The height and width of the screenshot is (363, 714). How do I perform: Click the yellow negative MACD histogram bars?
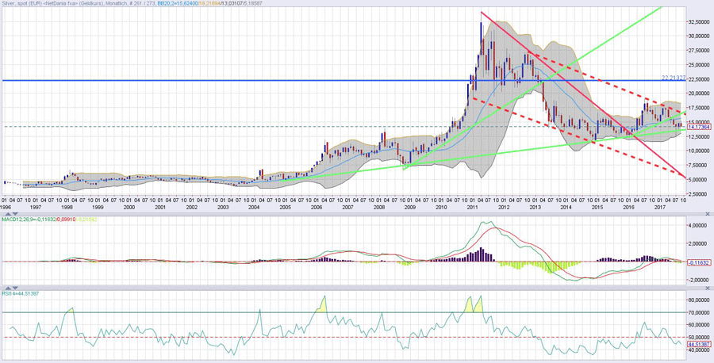click(x=549, y=267)
